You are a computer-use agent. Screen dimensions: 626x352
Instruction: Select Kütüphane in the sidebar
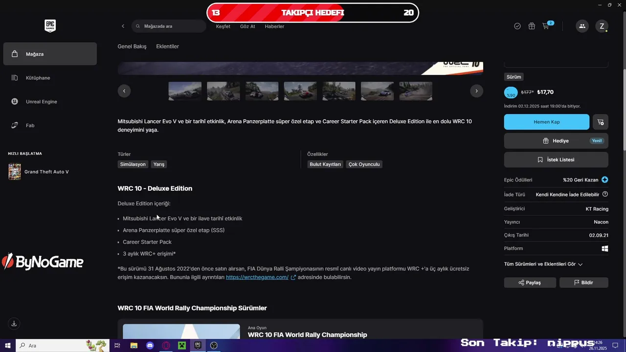tap(50, 78)
